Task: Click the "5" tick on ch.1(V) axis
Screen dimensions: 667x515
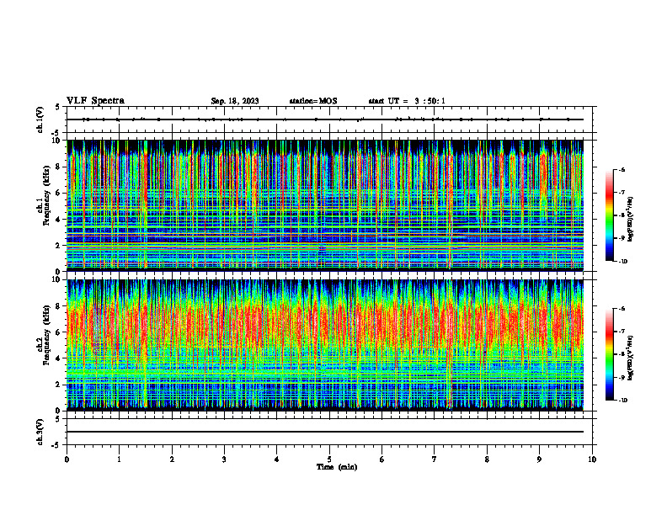Action: click(58, 107)
